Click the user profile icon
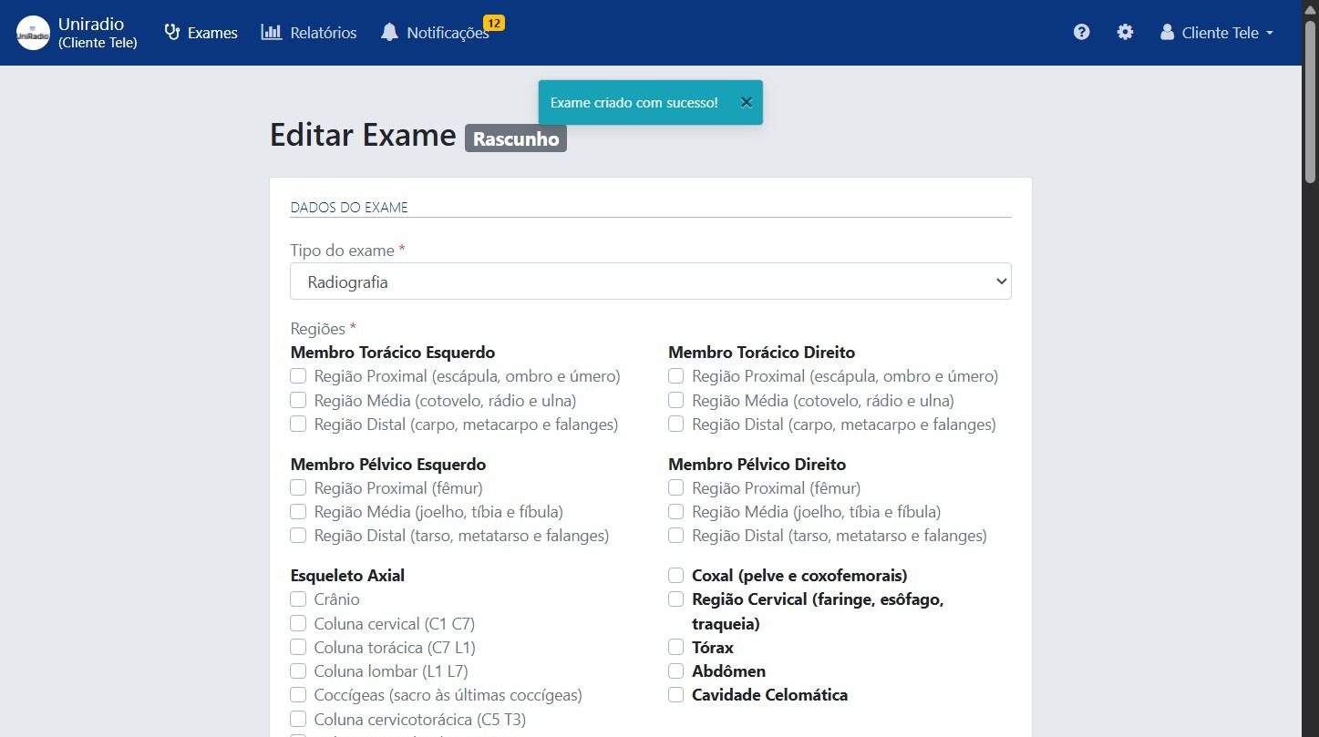 [x=1166, y=31]
